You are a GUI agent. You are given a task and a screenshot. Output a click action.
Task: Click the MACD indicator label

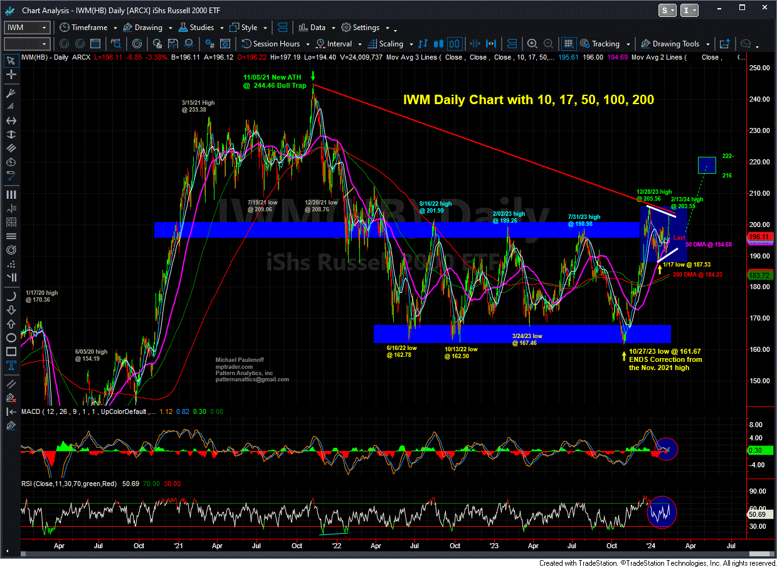tap(31, 412)
